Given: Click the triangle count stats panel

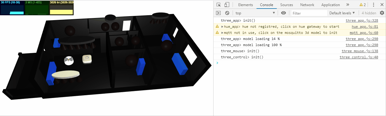Looking at the screenshot, I should point(61,8).
